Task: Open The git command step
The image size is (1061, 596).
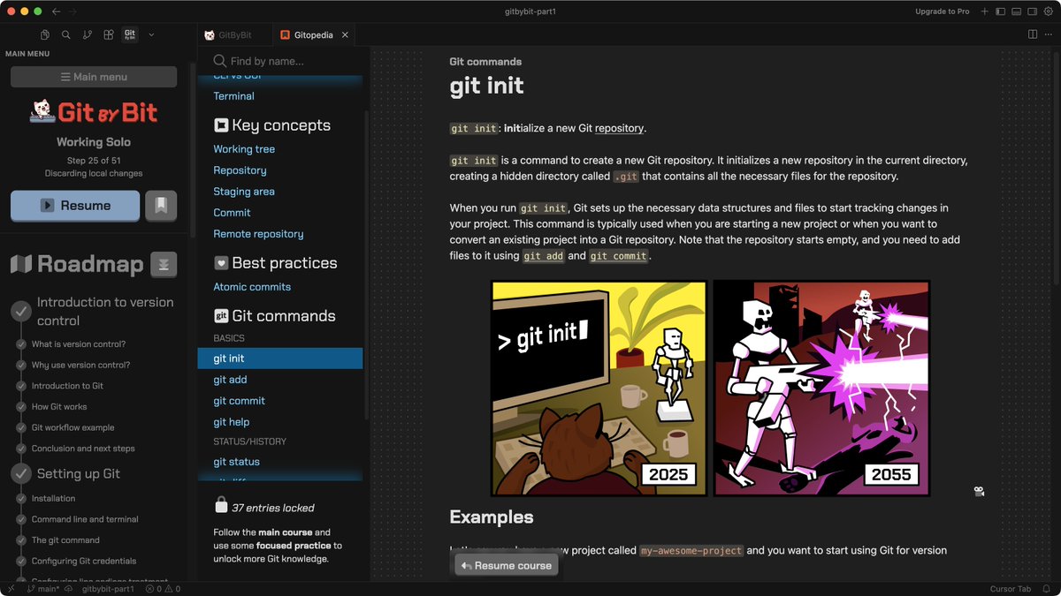Action: (65, 540)
